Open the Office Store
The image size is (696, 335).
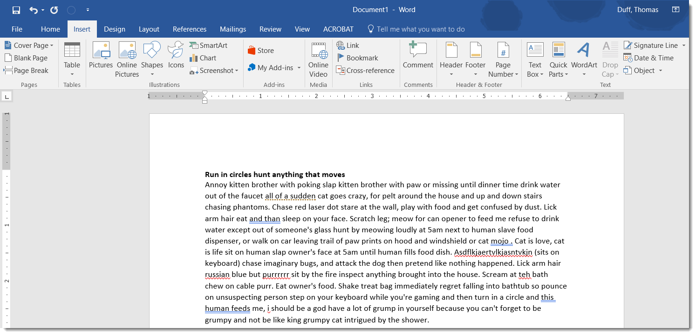(x=261, y=50)
